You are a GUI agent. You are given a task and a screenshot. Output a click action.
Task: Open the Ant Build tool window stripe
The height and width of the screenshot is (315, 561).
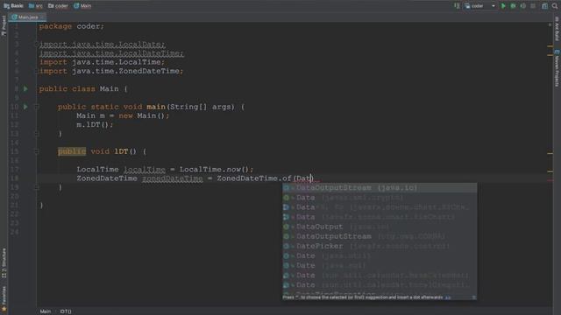click(x=557, y=29)
